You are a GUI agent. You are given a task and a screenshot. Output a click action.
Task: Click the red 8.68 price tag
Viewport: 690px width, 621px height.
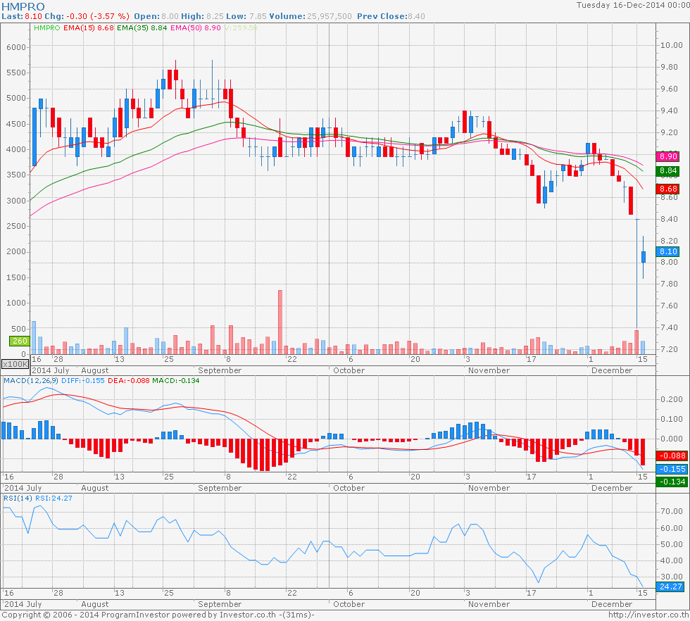click(668, 189)
